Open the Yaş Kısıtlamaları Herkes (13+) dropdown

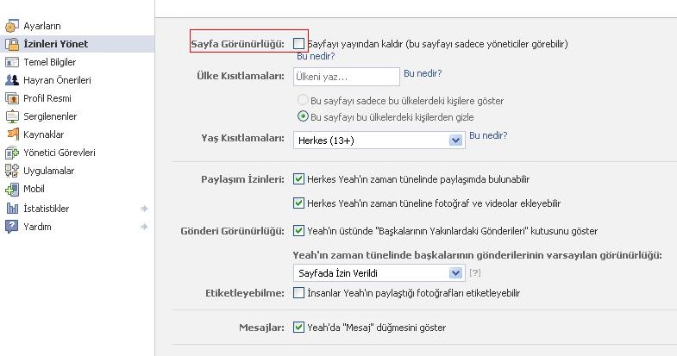379,140
